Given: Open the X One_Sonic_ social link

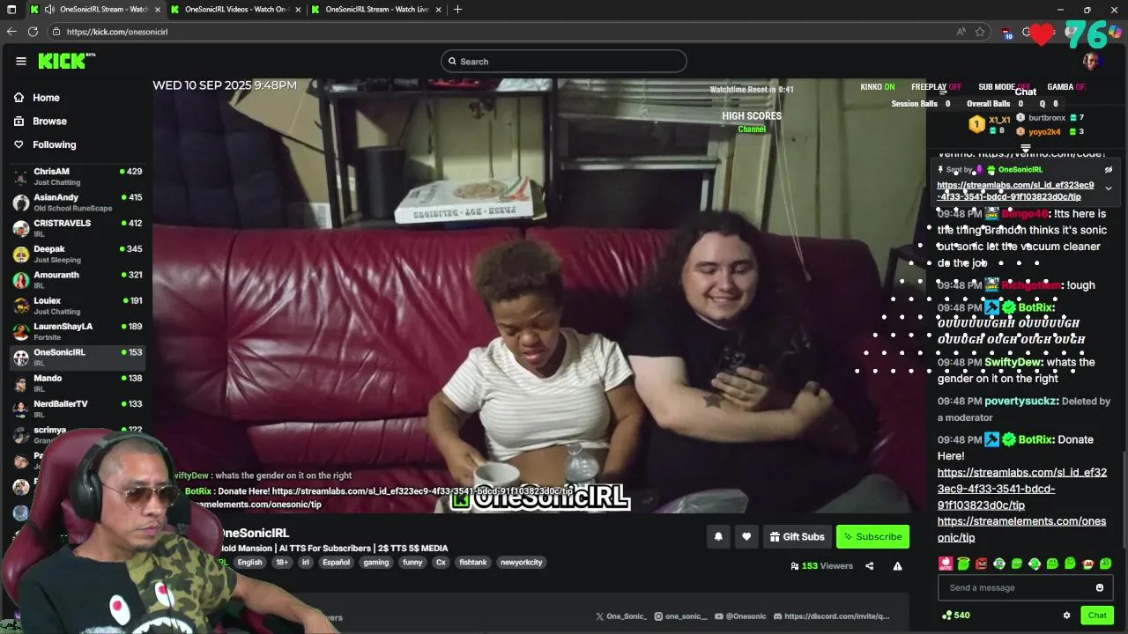Looking at the screenshot, I should (x=622, y=616).
